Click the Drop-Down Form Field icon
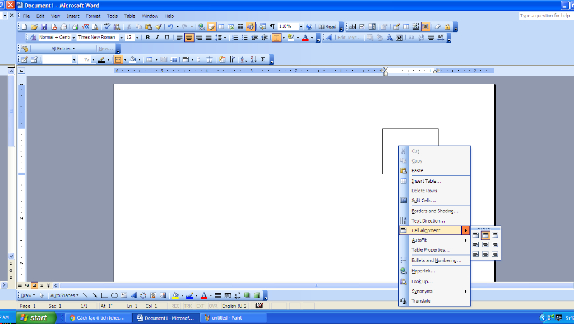Image resolution: width=574 pixels, height=324 pixels. [x=372, y=27]
